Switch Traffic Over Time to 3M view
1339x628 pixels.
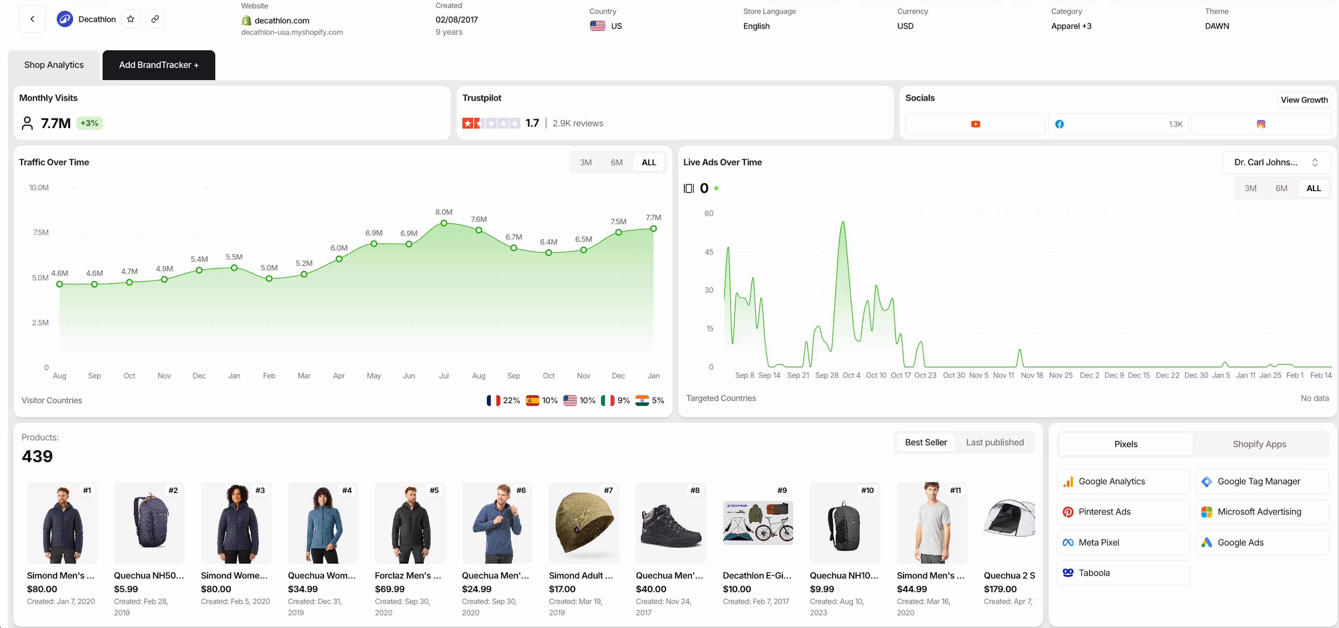pos(586,162)
